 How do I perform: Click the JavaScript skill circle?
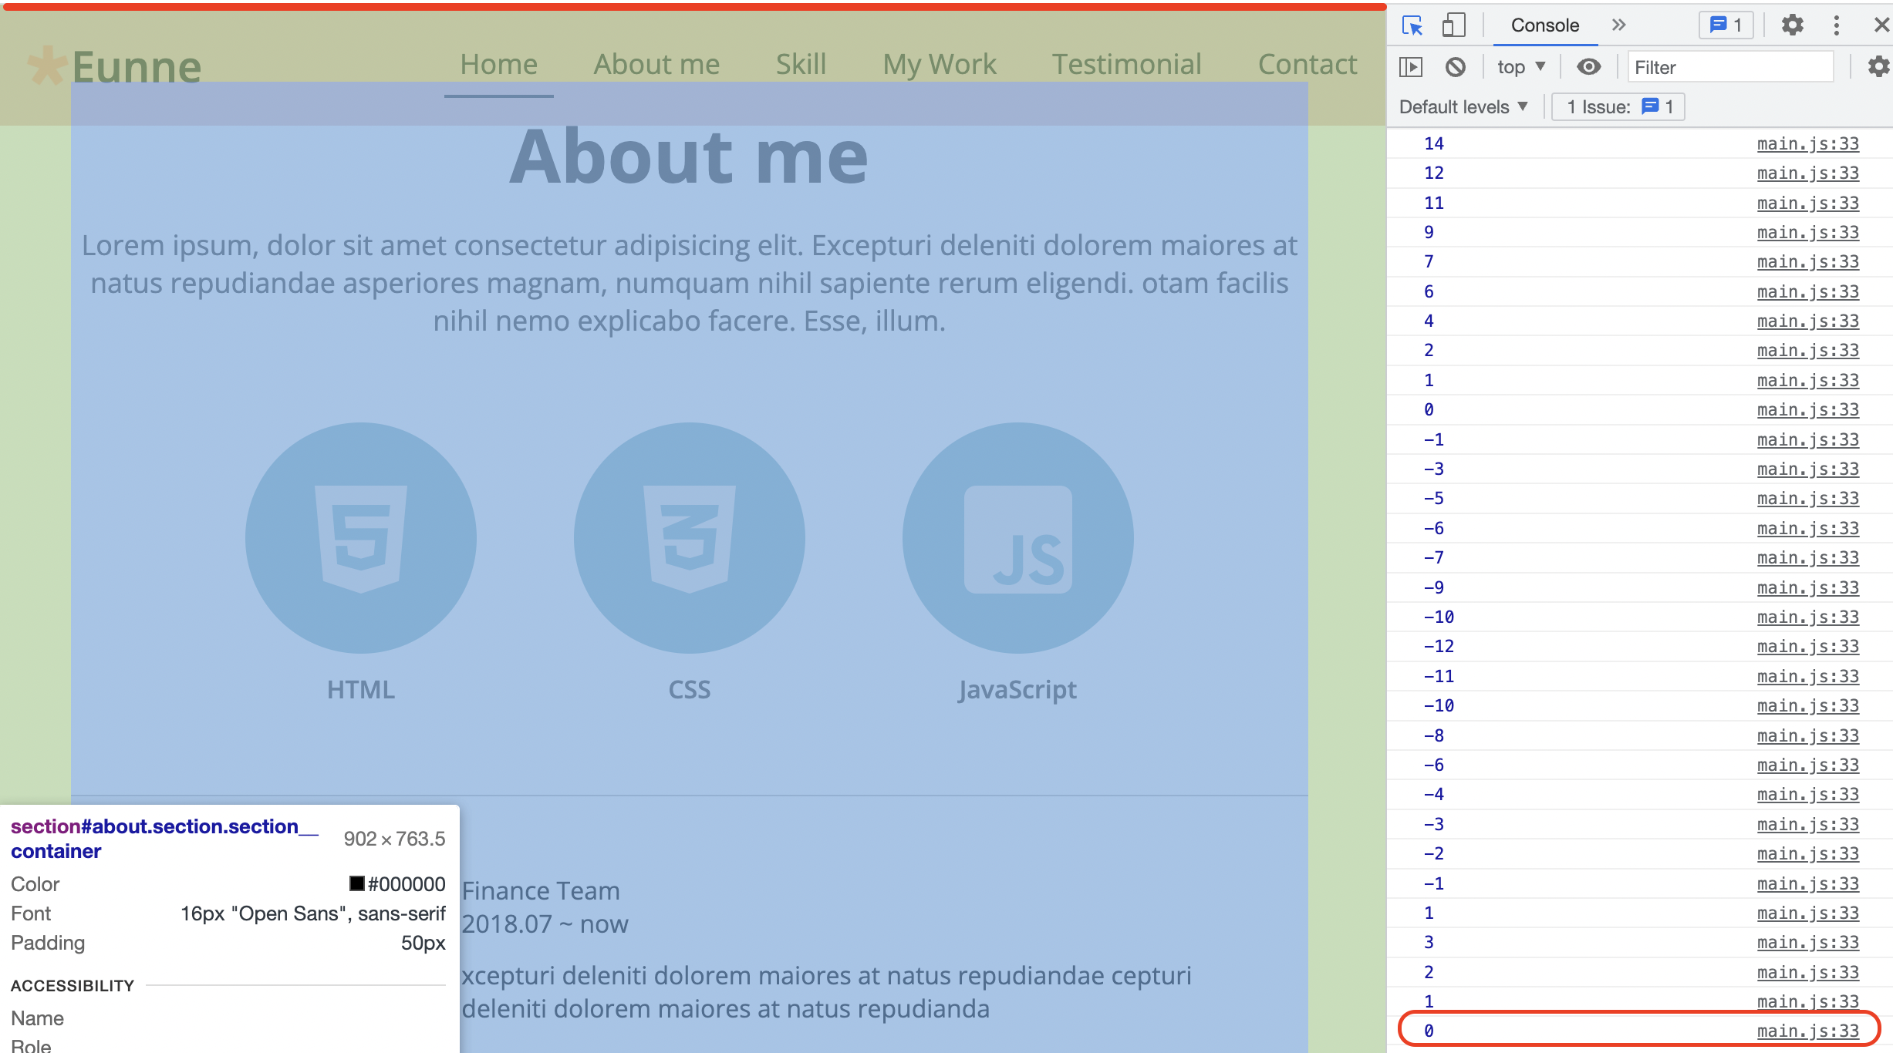[1017, 537]
